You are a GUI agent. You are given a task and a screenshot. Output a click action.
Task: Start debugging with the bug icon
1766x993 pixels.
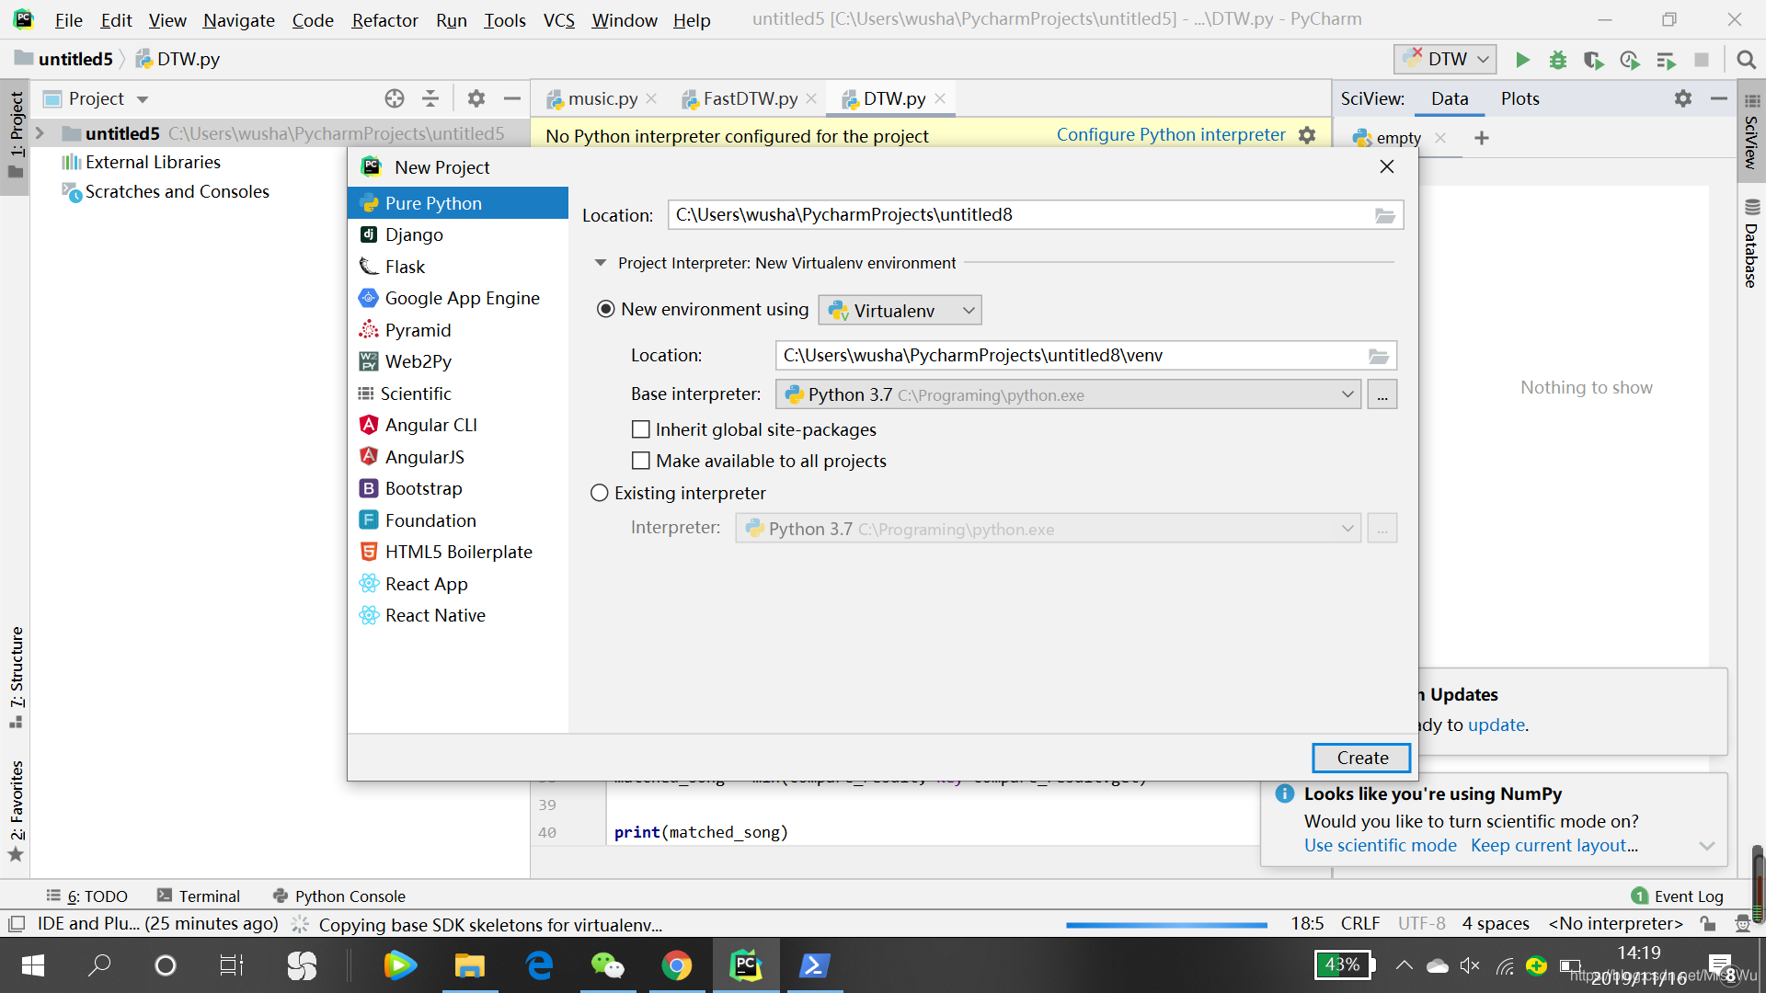1558,60
